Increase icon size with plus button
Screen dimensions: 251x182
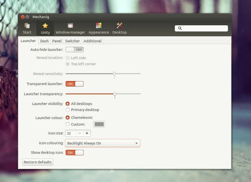point(87,133)
